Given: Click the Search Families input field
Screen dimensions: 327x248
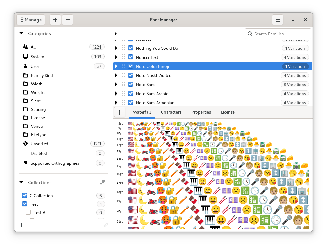Looking at the screenshot, I should coord(278,34).
